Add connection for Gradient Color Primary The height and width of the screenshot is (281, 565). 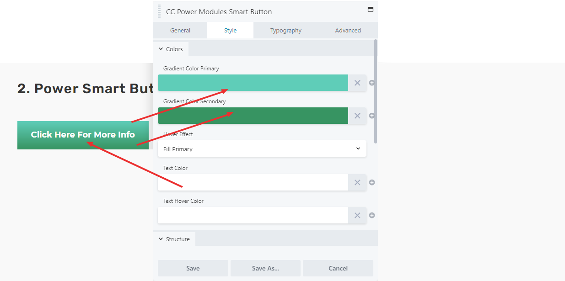coord(372,83)
